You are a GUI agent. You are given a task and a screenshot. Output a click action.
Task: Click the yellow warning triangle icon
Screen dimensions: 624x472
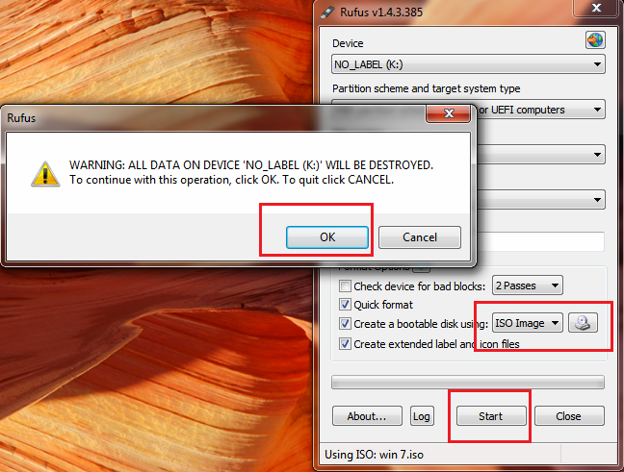pyautogui.click(x=45, y=174)
